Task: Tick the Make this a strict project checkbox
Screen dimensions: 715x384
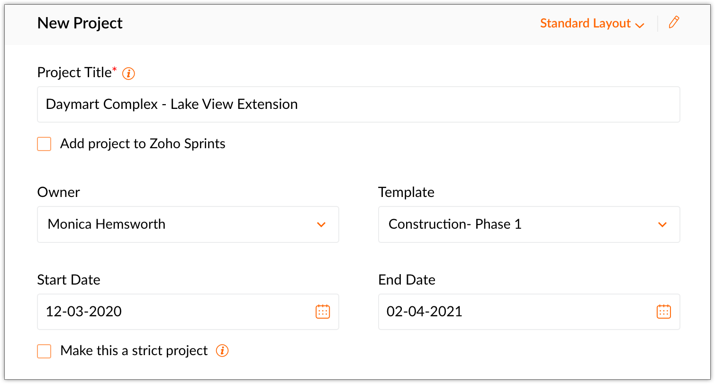Action: (44, 351)
